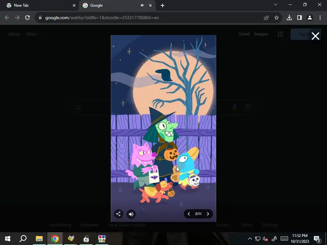The height and width of the screenshot is (245, 327).
Task: Open How Search works footer link
Action: [x=127, y=225]
